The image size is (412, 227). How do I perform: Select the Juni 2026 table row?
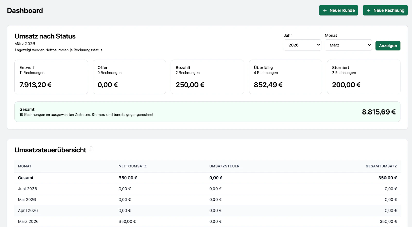click(x=207, y=189)
